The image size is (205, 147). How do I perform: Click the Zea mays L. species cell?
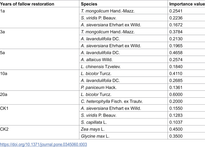tap(123, 129)
